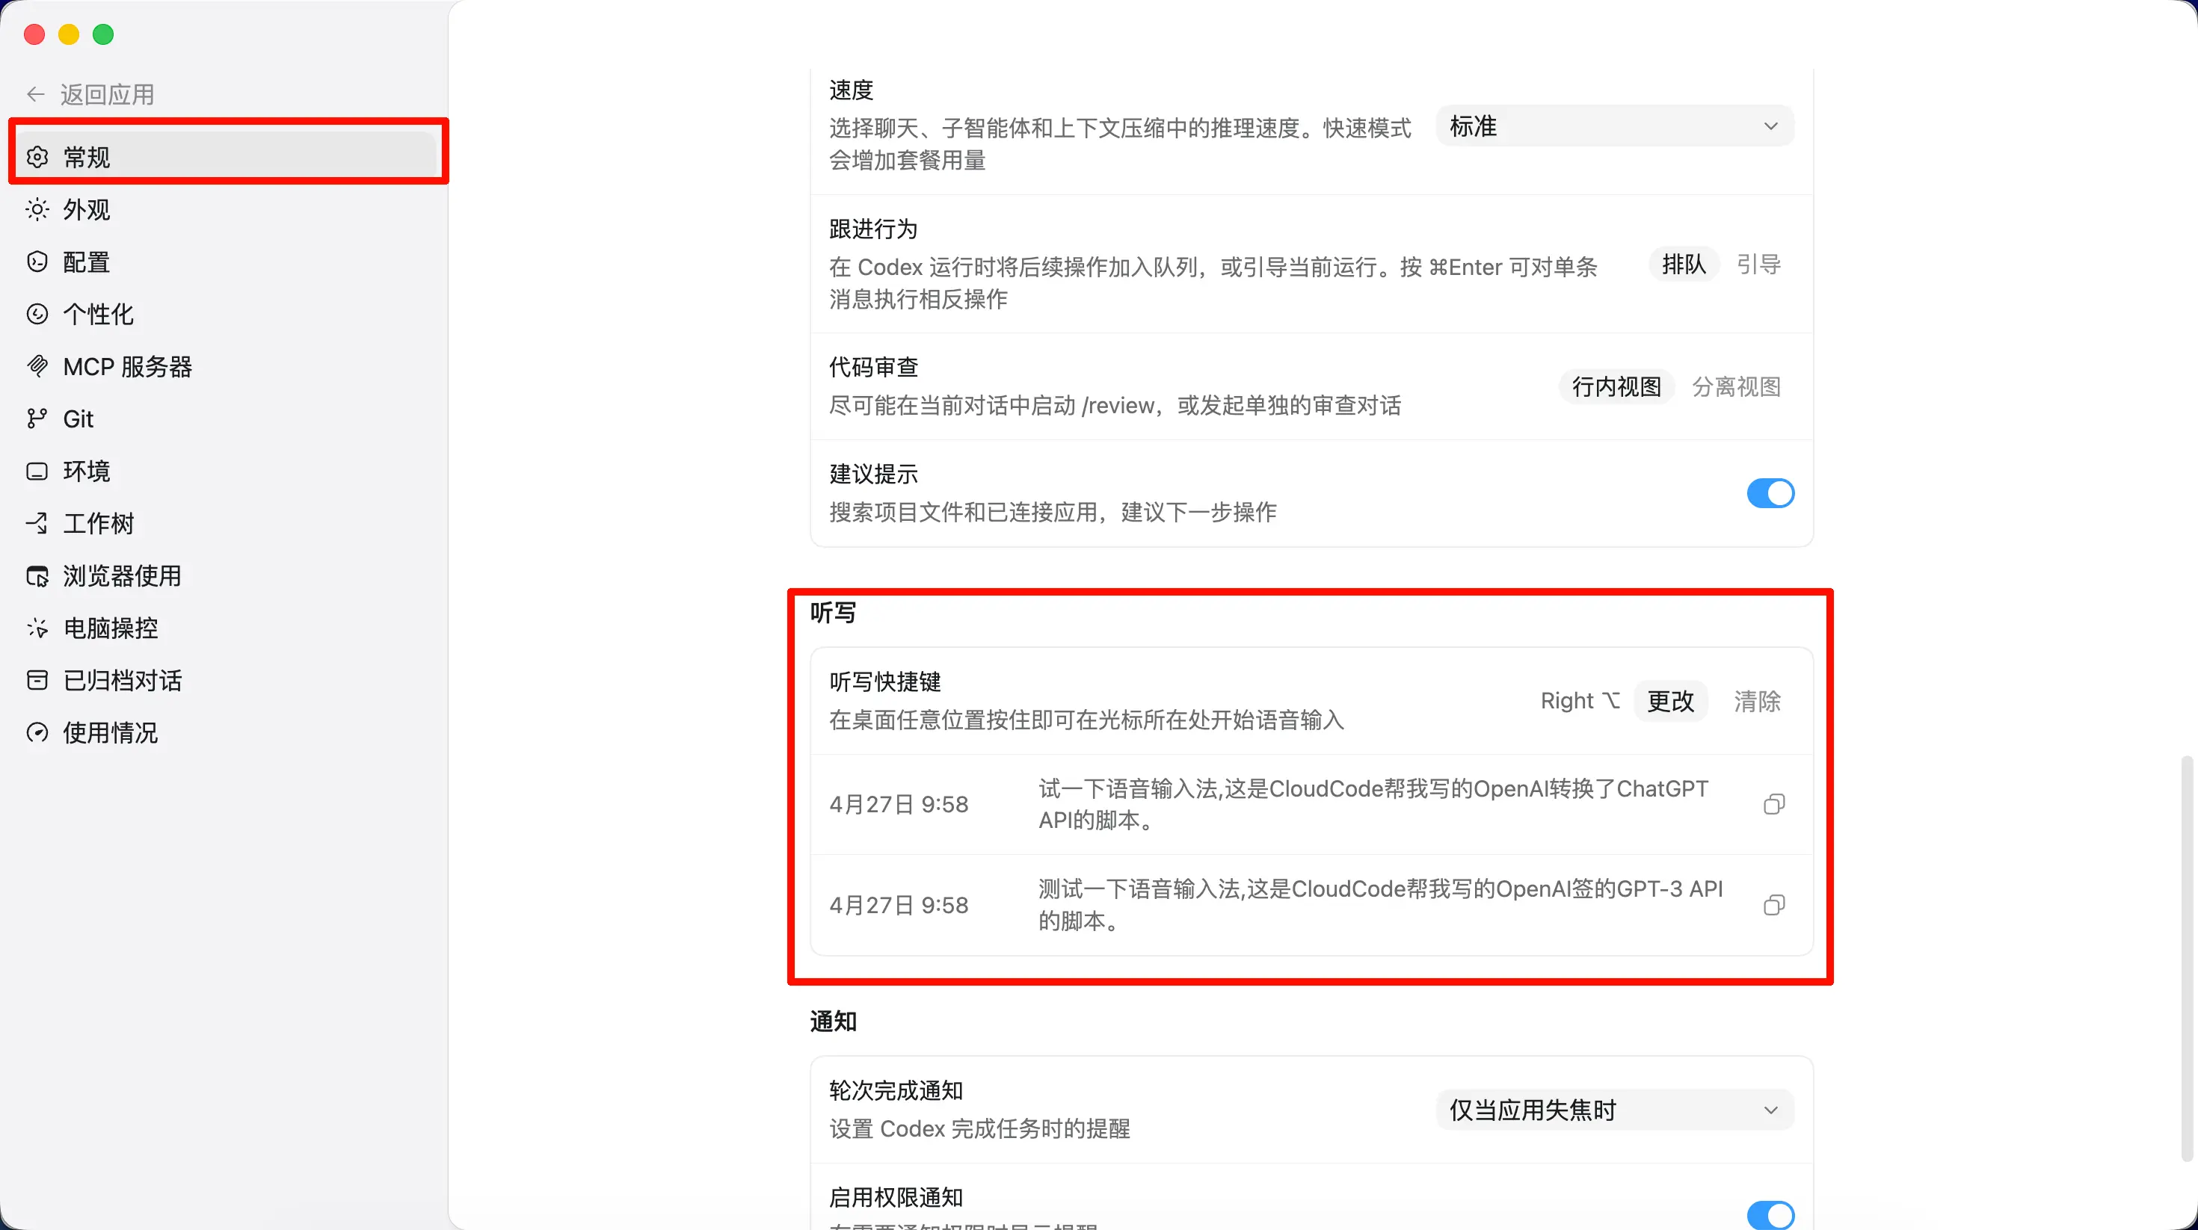
Task: Open 已归档对话 archive icon
Action: click(37, 681)
